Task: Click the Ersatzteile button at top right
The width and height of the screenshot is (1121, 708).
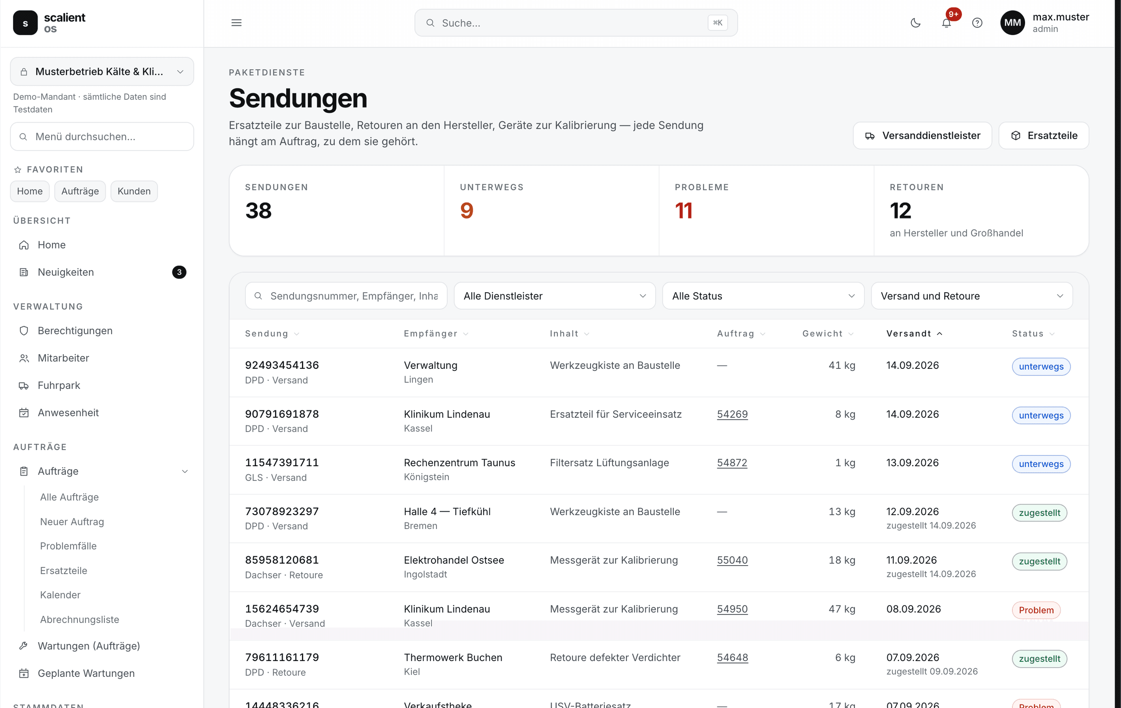Action: point(1044,136)
